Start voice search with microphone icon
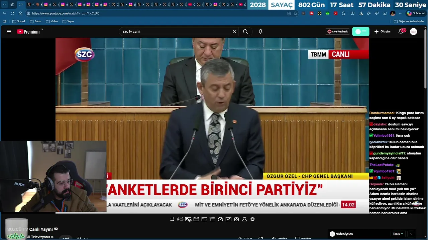Screen dimensions: 428x240 click(x=260, y=32)
